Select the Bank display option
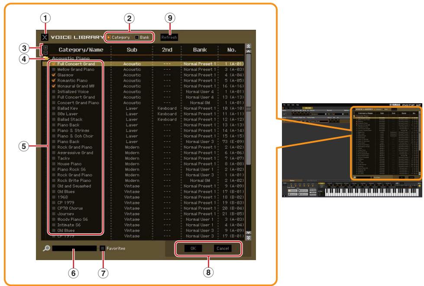Image resolution: width=424 pixels, height=286 pixels. pyautogui.click(x=142, y=37)
